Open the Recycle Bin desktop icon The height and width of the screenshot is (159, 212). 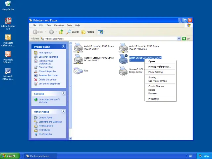point(8,5)
